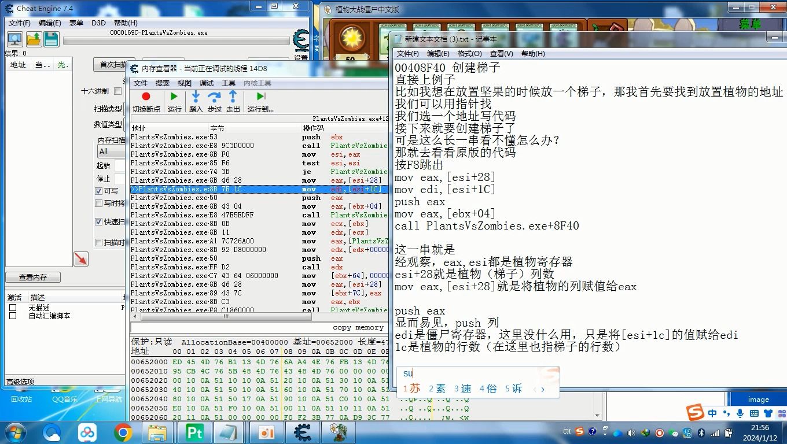Image resolution: width=787 pixels, height=444 pixels.
Task: Click the 回收站 recycle bin desktop label
Action: (21, 399)
